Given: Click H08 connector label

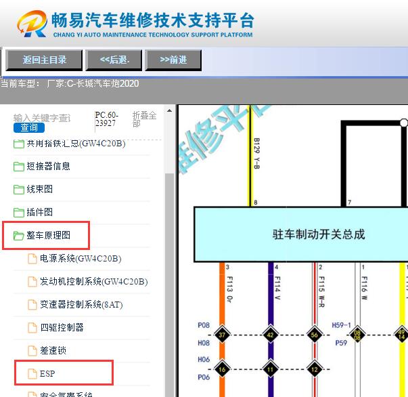Looking at the screenshot, I should (x=204, y=343).
